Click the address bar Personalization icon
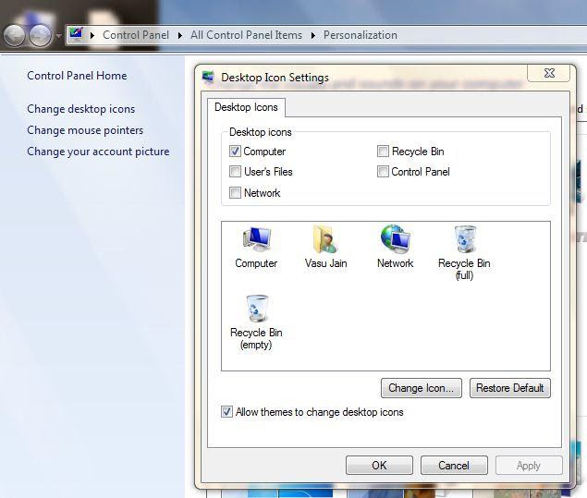Screen dimensions: 587x498 click(77, 35)
